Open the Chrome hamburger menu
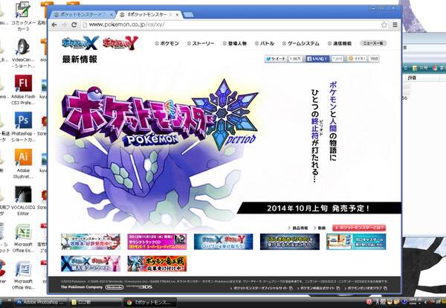This screenshot has height=308, width=446. pos(395,25)
